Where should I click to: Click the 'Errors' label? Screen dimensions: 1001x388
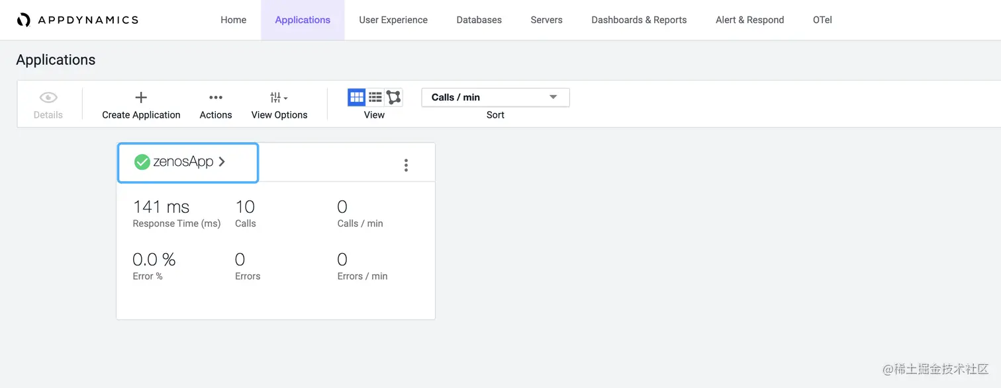point(248,276)
